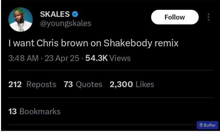
Task: Follow the SKALES account
Action: [x=175, y=17]
